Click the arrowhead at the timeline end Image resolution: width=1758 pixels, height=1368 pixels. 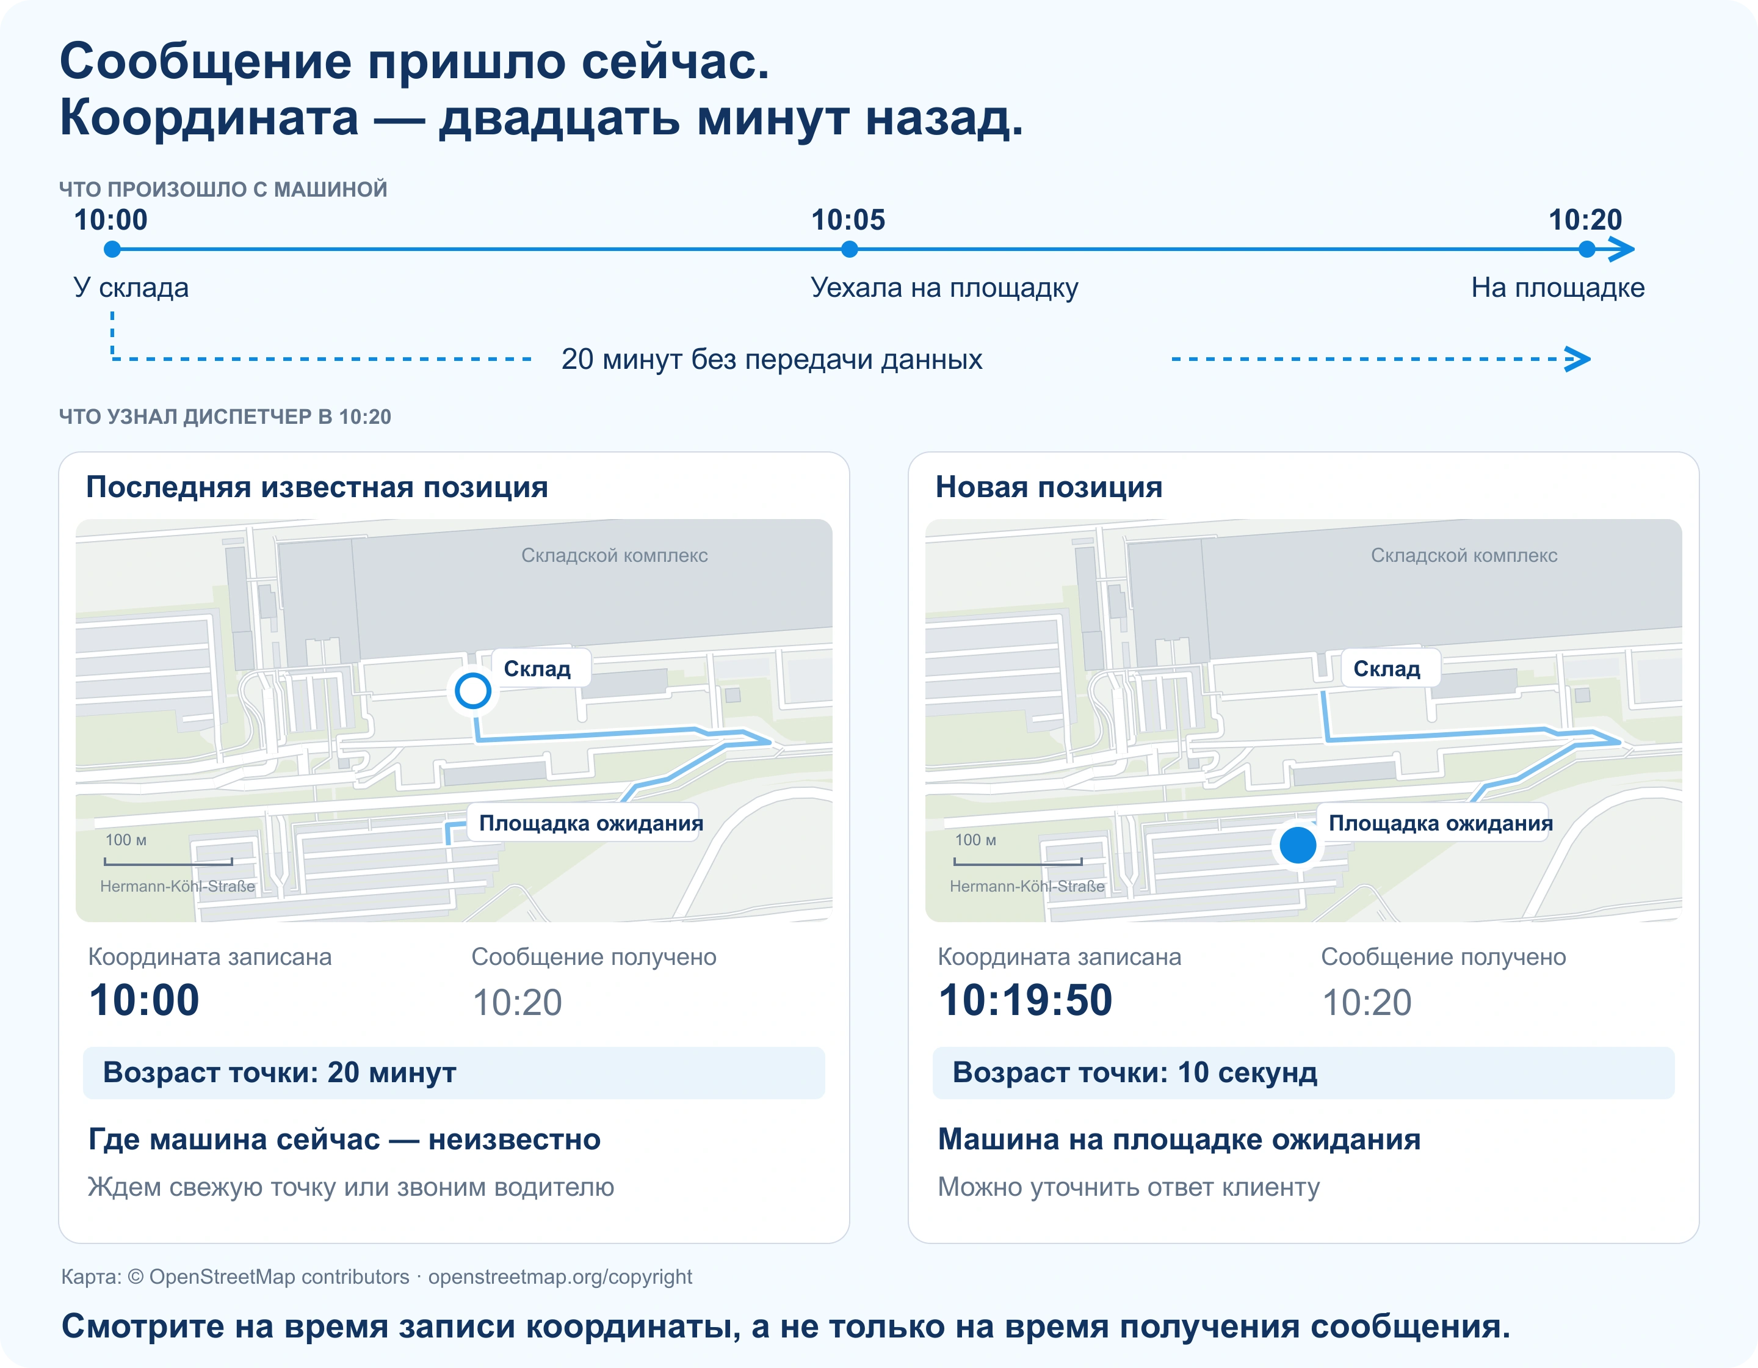(1621, 250)
